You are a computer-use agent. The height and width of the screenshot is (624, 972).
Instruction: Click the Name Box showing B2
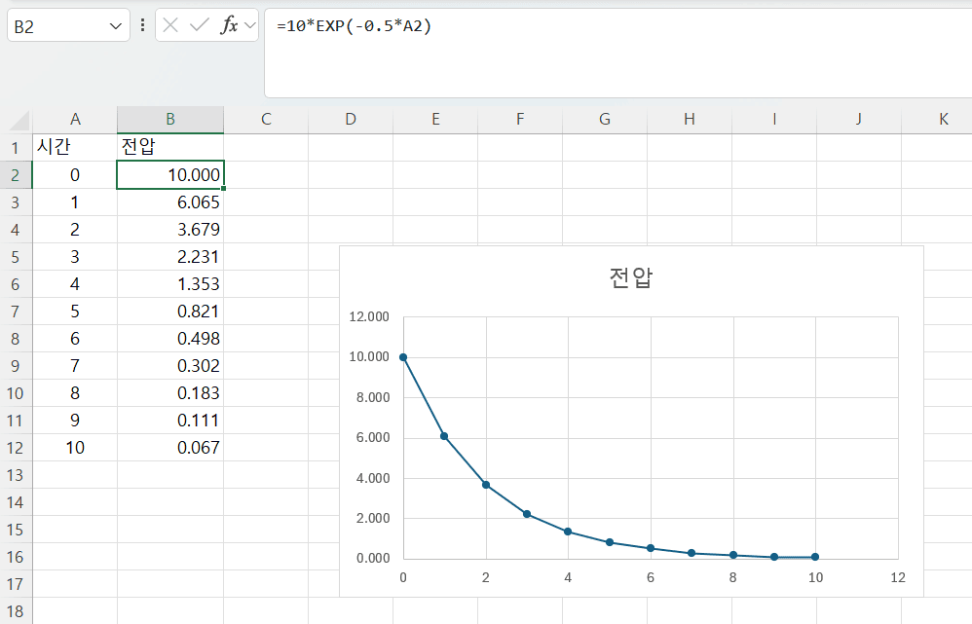click(x=58, y=26)
